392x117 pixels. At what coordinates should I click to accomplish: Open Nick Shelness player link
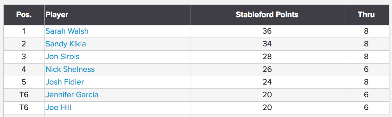[70, 69]
